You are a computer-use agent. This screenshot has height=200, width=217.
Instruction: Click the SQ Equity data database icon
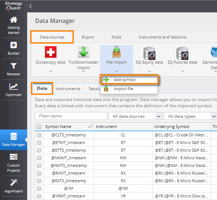pyautogui.click(x=149, y=53)
